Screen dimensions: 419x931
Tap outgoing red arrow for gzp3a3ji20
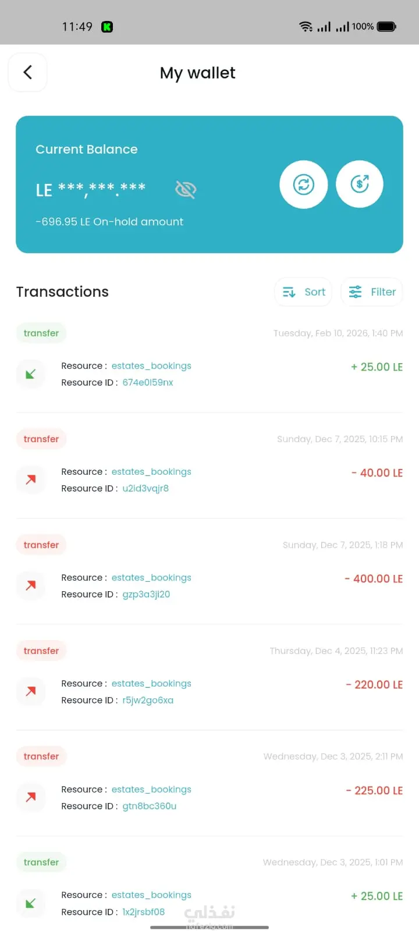(31, 585)
